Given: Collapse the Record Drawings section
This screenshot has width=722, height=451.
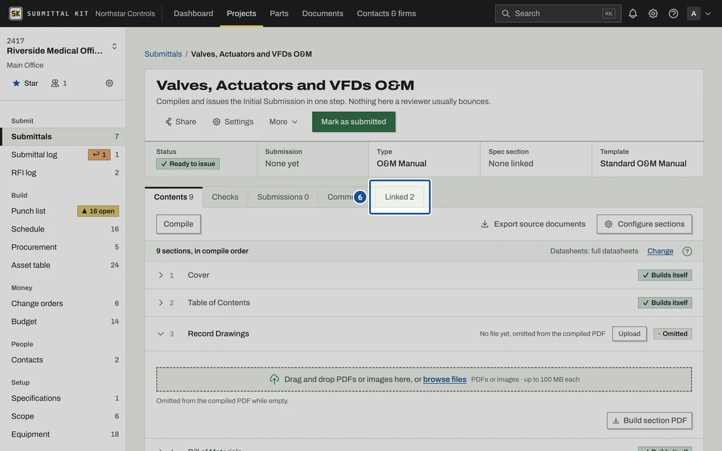Looking at the screenshot, I should click(x=161, y=334).
